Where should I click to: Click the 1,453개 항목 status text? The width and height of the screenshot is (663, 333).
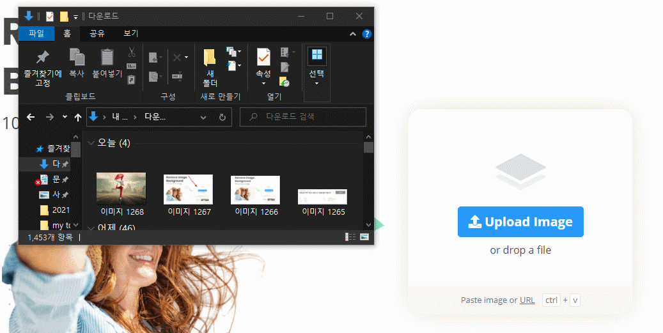tap(50, 238)
